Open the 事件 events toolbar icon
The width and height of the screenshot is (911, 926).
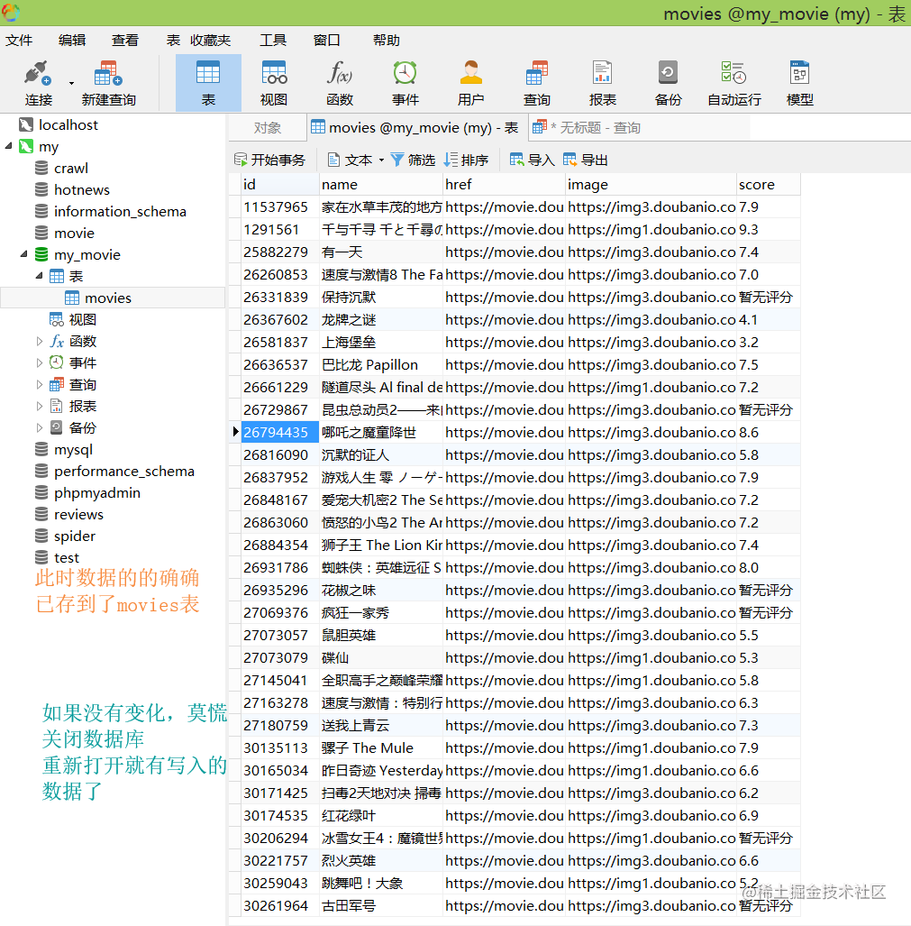(405, 83)
